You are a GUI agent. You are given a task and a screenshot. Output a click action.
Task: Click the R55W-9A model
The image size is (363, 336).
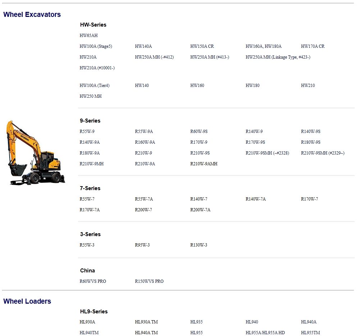144,132
